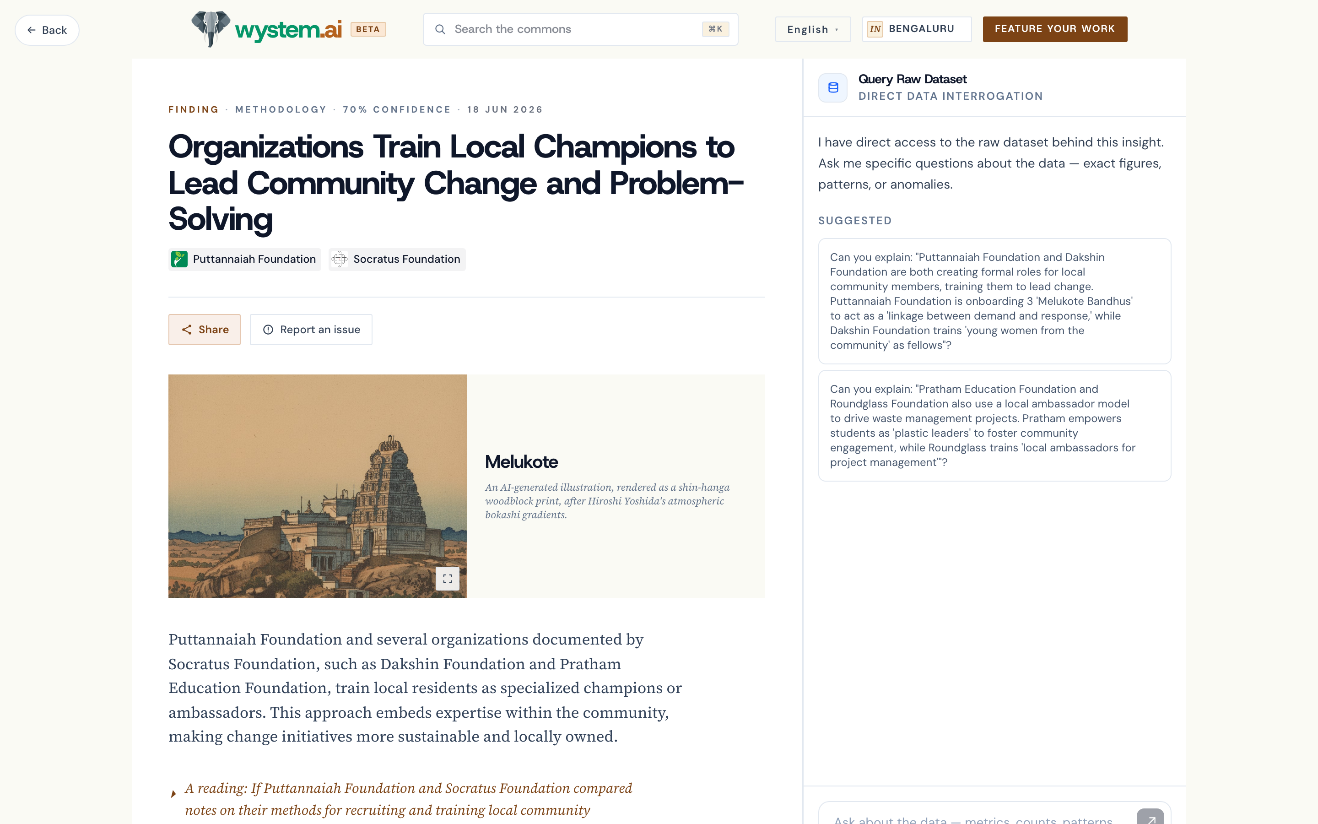The width and height of the screenshot is (1318, 824).
Task: Focus the Search the commons field
Action: click(x=580, y=29)
